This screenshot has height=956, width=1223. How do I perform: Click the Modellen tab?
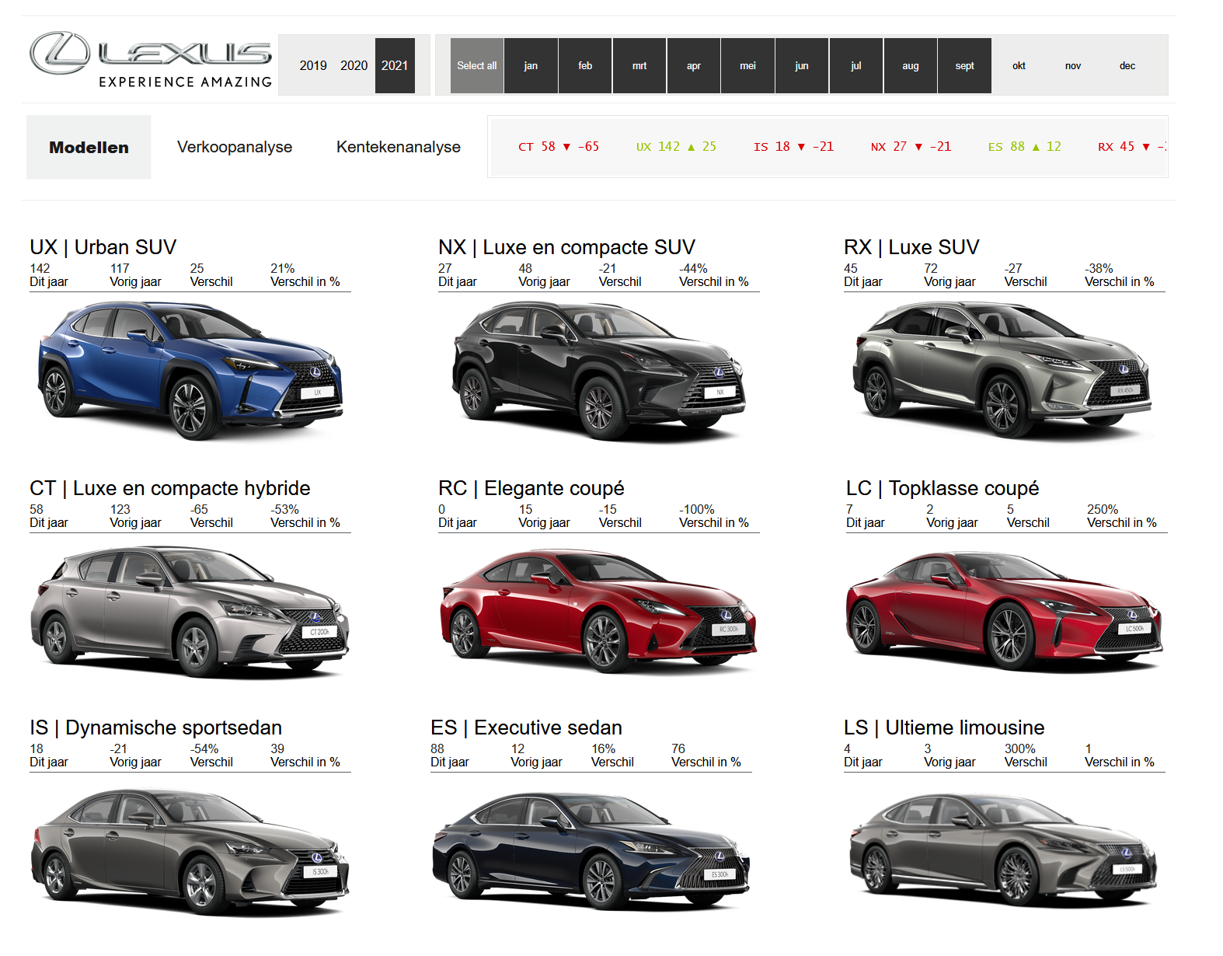pyautogui.click(x=89, y=147)
